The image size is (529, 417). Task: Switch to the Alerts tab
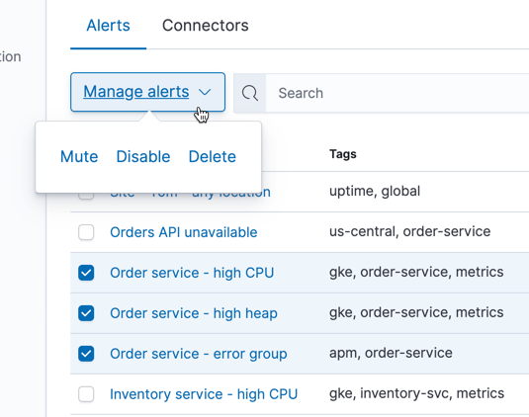pyautogui.click(x=108, y=26)
